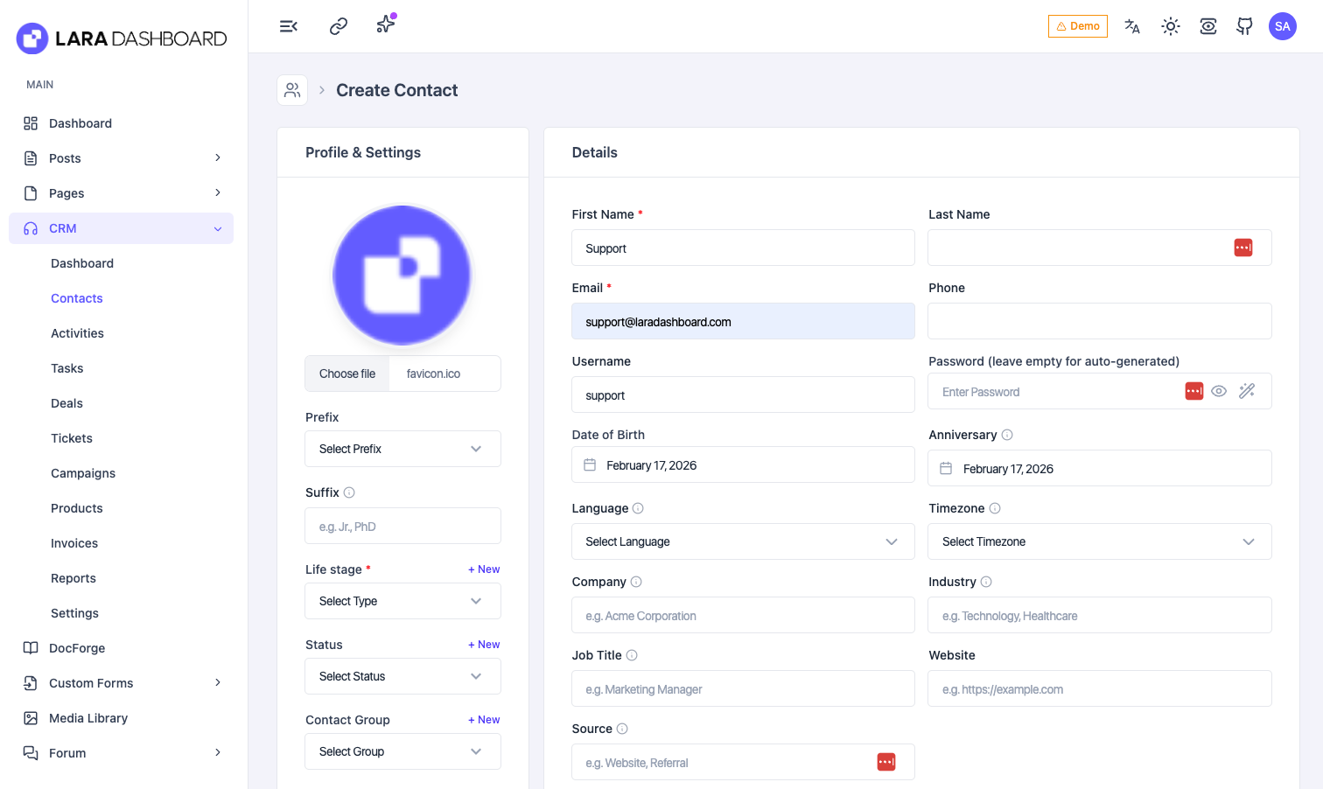Open the Date of Birth date picker
Viewport: 1323px width, 789px height.
tap(743, 464)
